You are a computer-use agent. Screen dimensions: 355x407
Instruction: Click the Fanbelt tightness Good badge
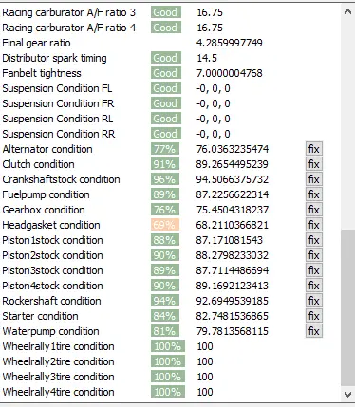pyautogui.click(x=166, y=73)
